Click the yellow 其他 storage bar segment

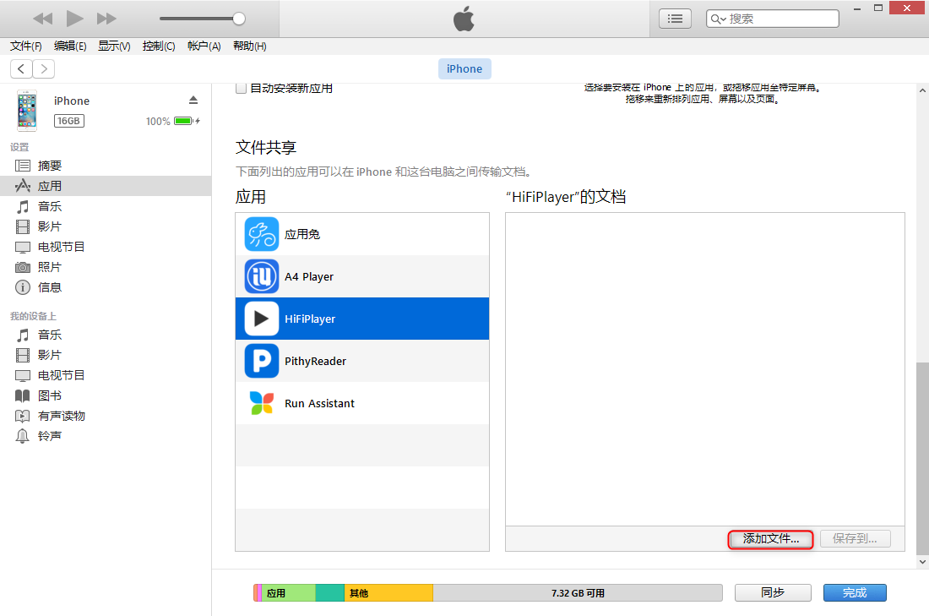tap(388, 593)
